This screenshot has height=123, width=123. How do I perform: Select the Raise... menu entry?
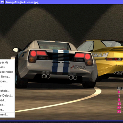pyautogui.click(x=7, y=110)
